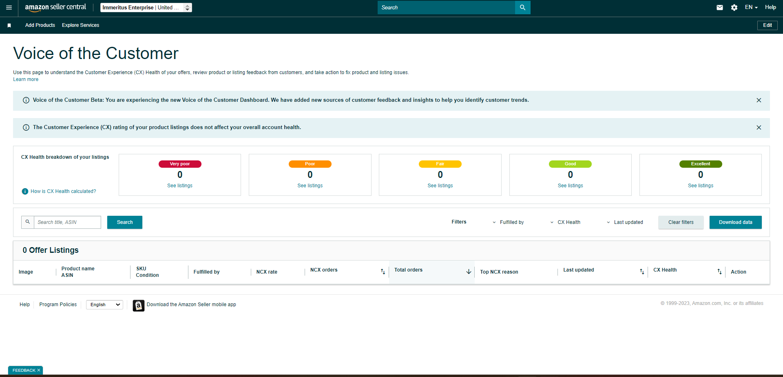This screenshot has height=377, width=783.
Task: Open Explore Services menu item
Action: [x=81, y=25]
